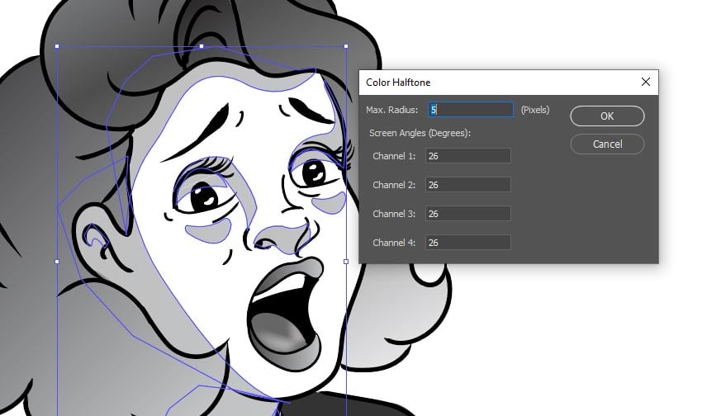Click the character's ear on canvas
This screenshot has height=416, width=702.
pyautogui.click(x=97, y=239)
